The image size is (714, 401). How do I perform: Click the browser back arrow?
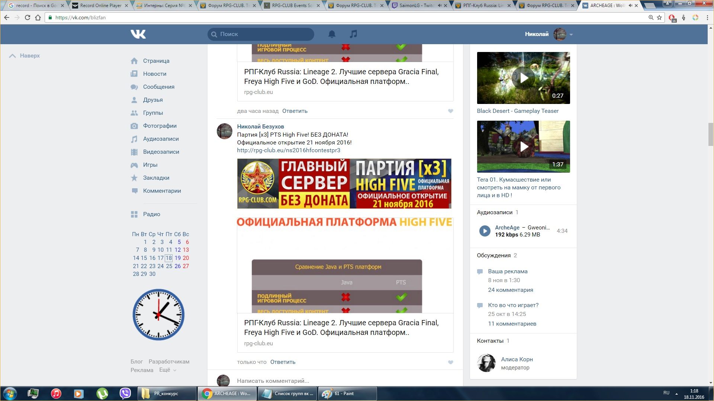[x=7, y=17]
